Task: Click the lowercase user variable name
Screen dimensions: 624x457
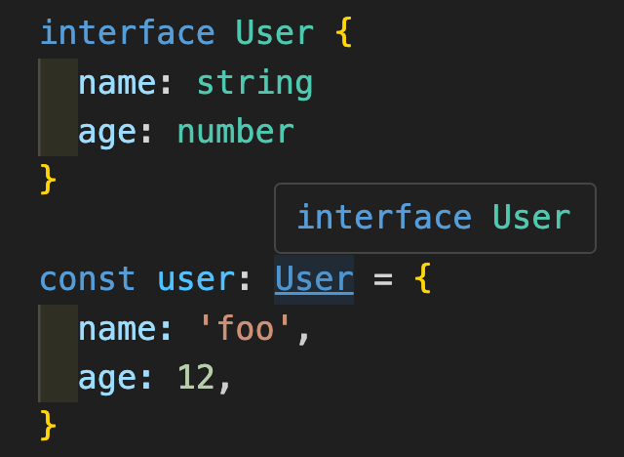Action: [x=195, y=280]
